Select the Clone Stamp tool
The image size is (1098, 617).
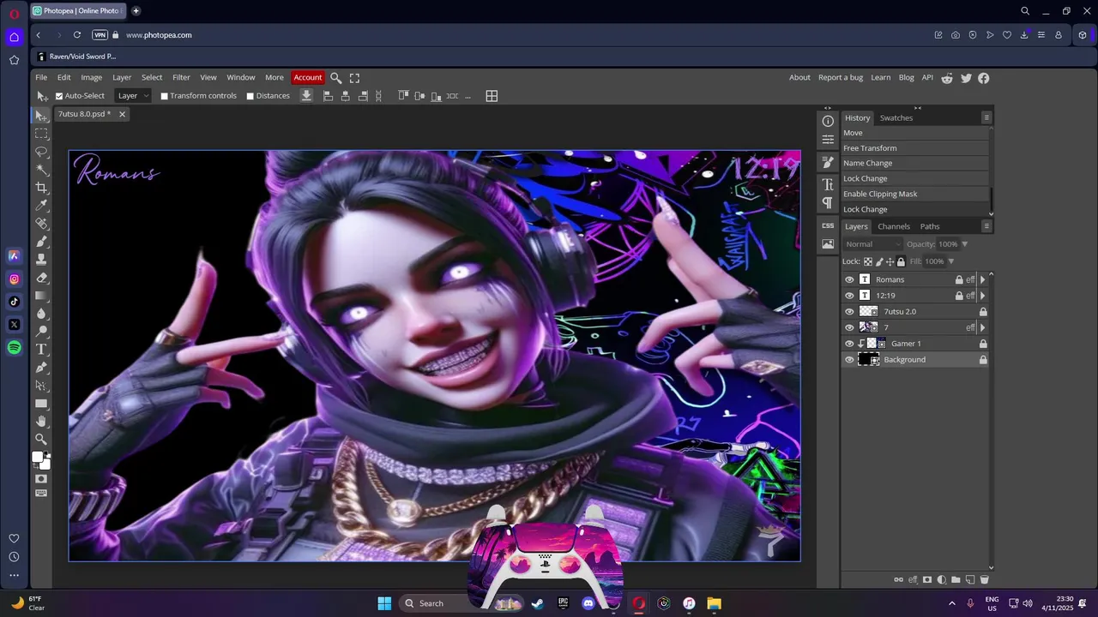coord(41,260)
